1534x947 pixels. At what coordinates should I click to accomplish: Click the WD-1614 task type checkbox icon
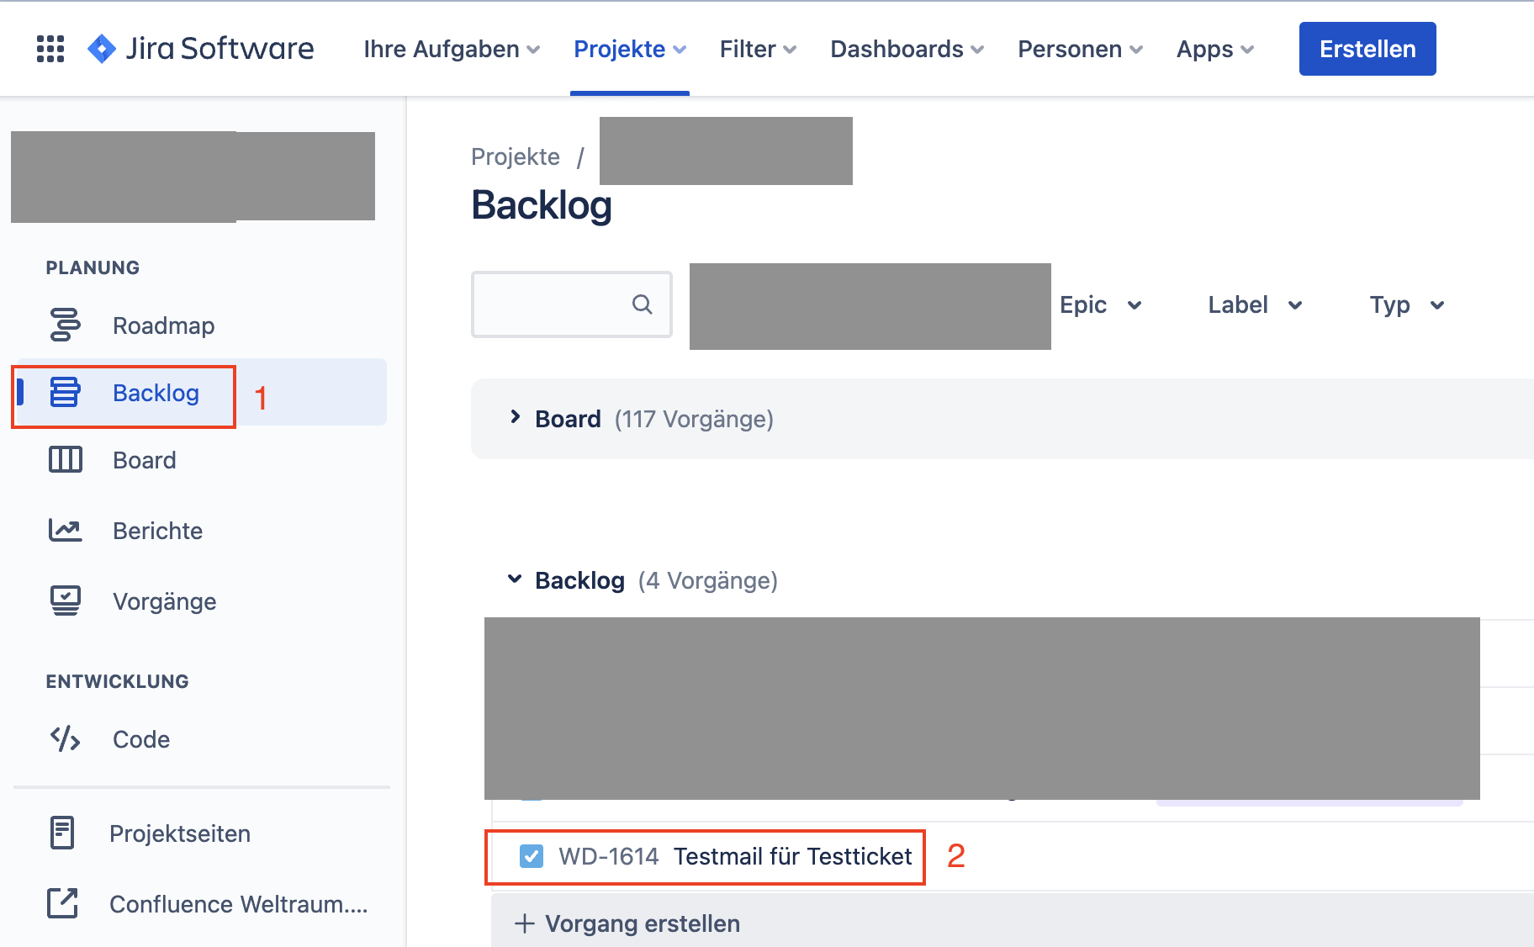532,856
